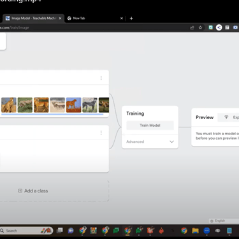
Task: Open the orange pictured app in taskbar
Action: tap(94, 231)
